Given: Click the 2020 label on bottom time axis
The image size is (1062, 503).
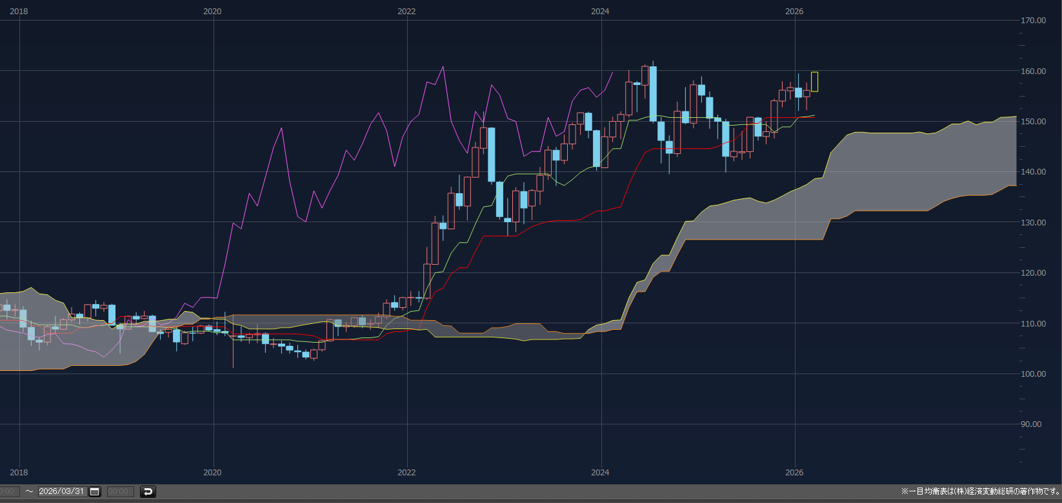Looking at the screenshot, I should (212, 473).
